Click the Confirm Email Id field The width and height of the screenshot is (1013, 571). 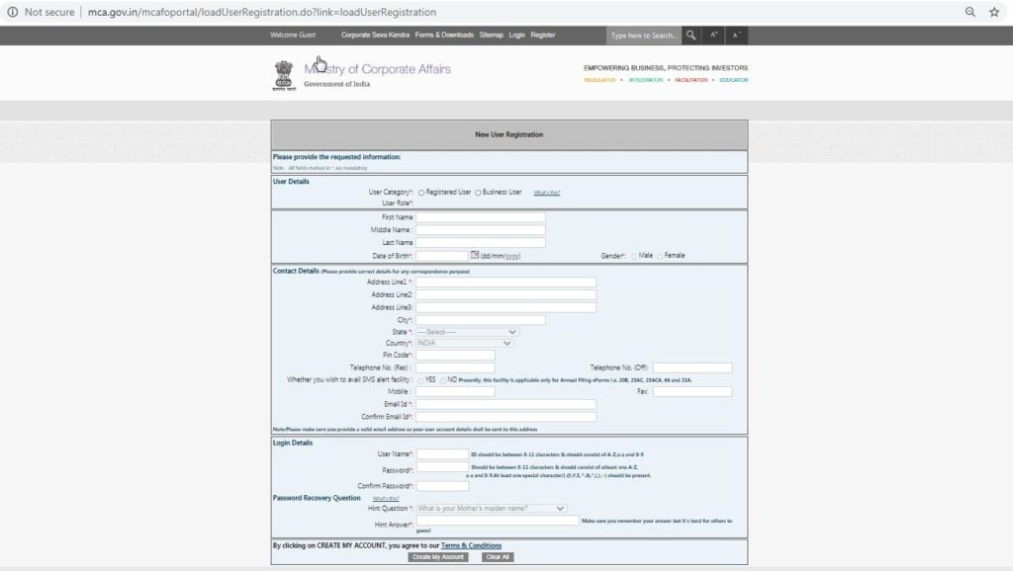[506, 417]
